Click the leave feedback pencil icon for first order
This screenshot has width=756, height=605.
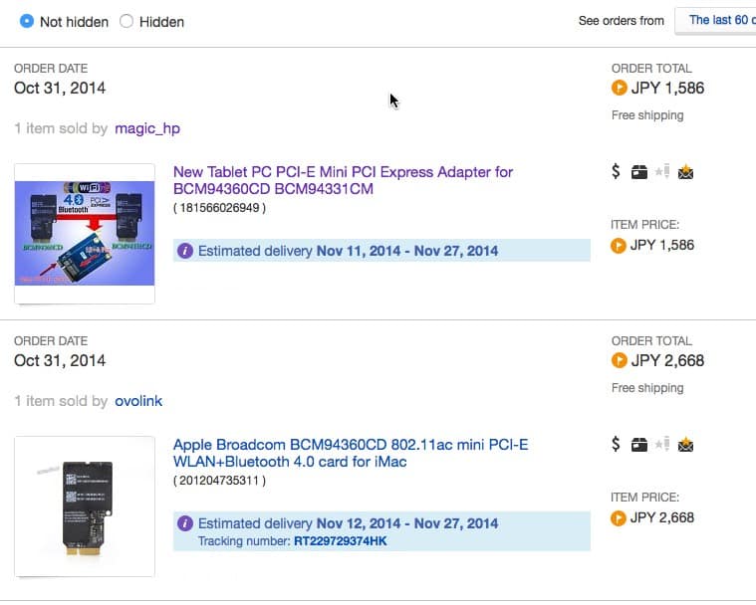[x=662, y=172]
